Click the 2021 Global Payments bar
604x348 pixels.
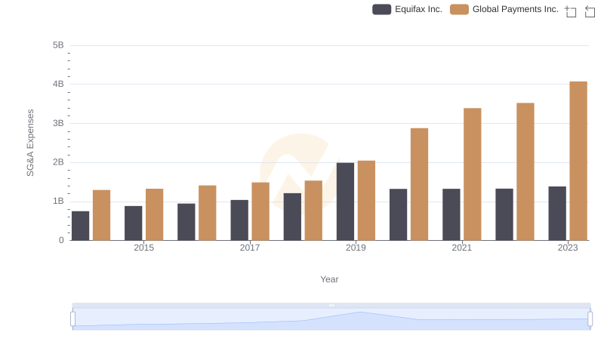click(x=473, y=174)
